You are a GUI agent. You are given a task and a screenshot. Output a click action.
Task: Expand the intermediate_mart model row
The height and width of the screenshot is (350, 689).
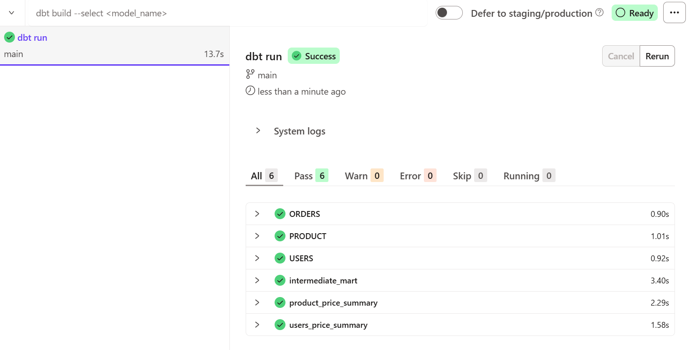click(x=257, y=280)
